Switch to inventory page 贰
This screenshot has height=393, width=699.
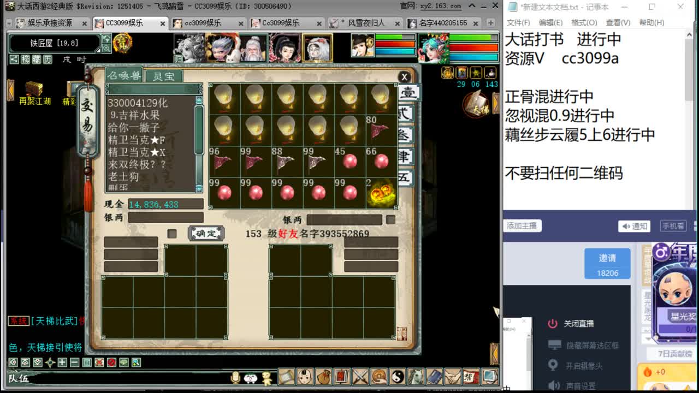coord(407,114)
